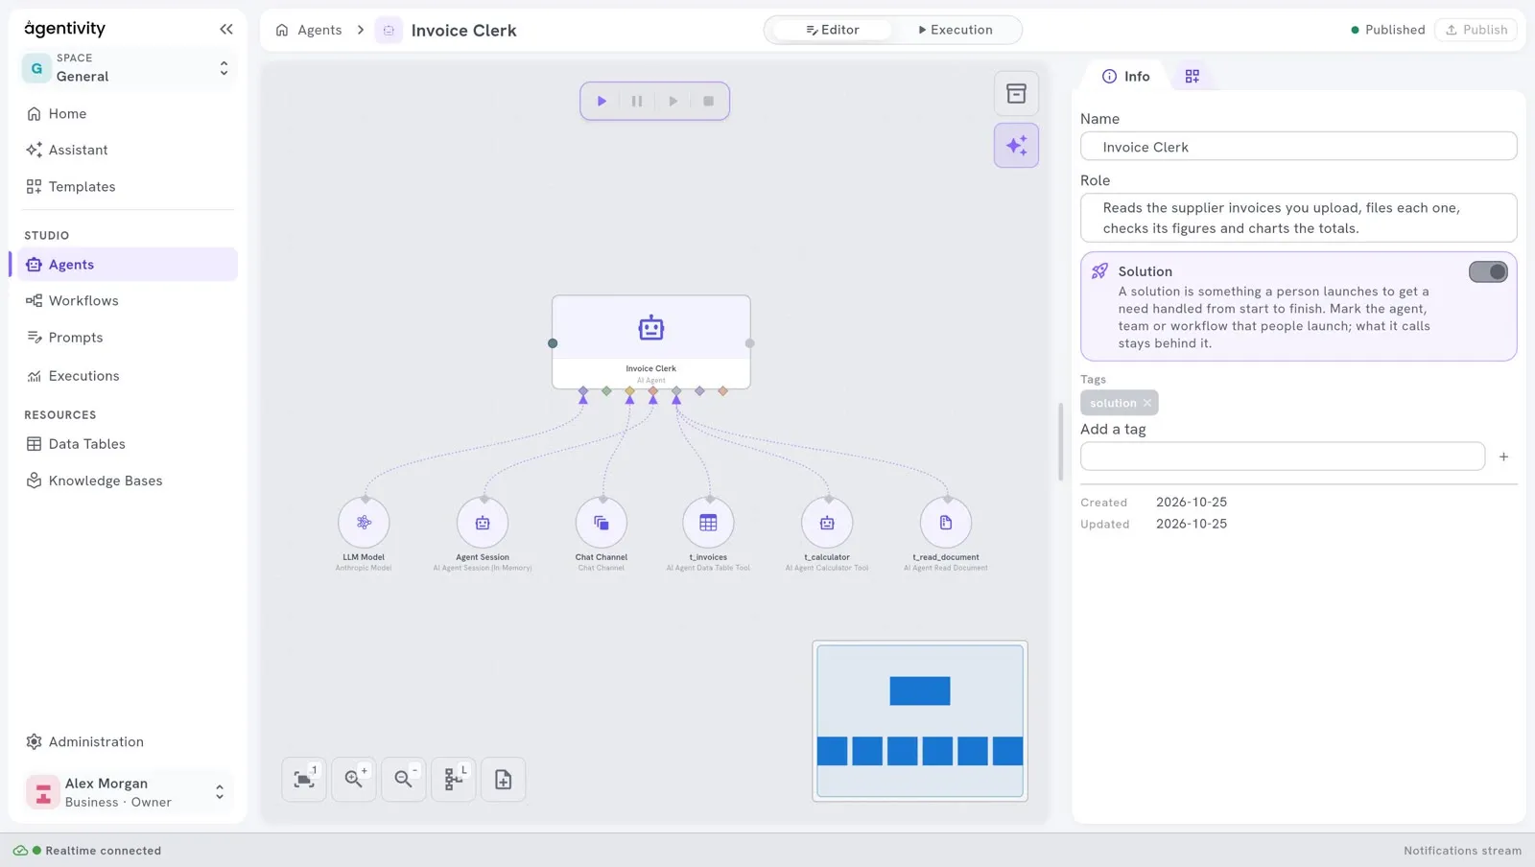Open the AI sparkle assistant button
This screenshot has width=1535, height=867.
[x=1016, y=146]
